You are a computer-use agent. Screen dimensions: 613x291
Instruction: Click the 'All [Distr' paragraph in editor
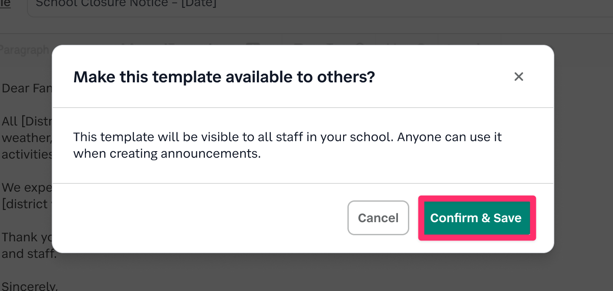click(x=26, y=121)
